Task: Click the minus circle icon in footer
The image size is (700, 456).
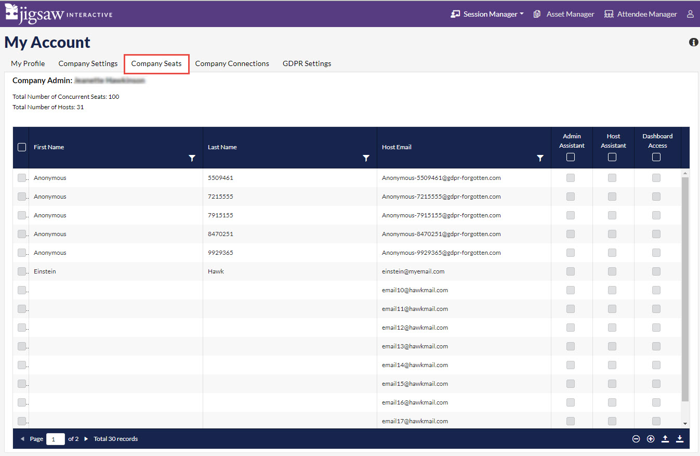Action: 636,439
